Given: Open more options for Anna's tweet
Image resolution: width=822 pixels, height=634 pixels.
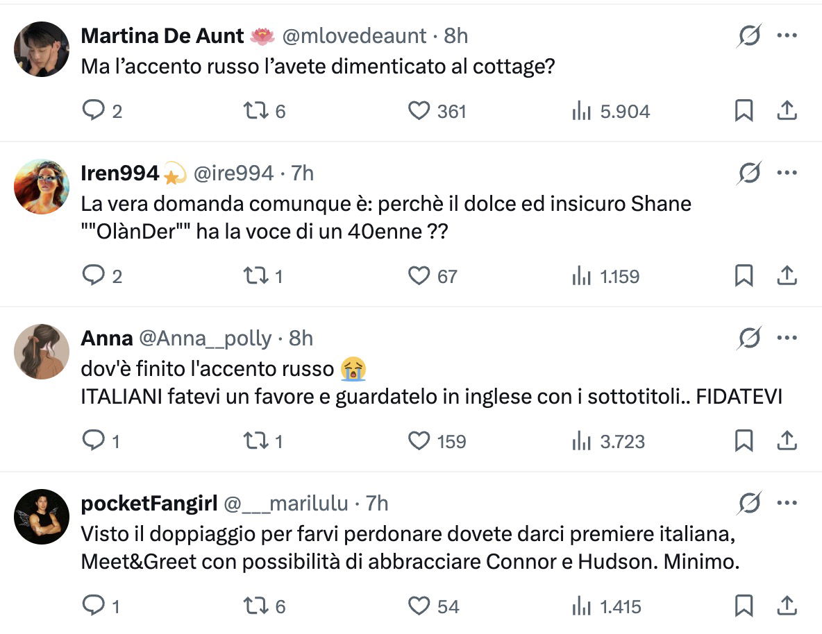Looking at the screenshot, I should (786, 338).
